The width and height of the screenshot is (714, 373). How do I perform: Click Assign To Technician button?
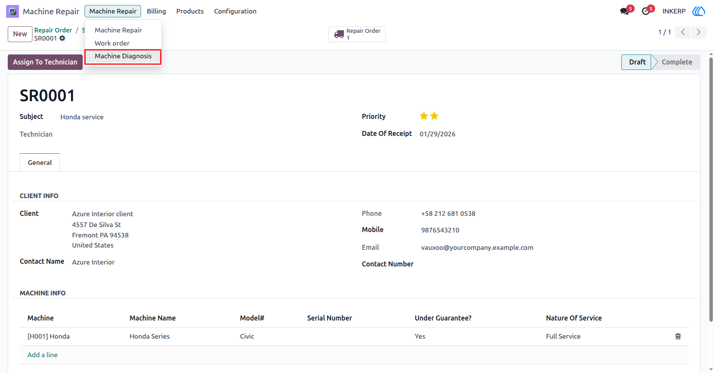(x=45, y=62)
